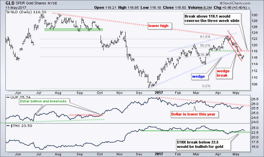Click the 17.5 label on the $TNX axis

pos(255,142)
